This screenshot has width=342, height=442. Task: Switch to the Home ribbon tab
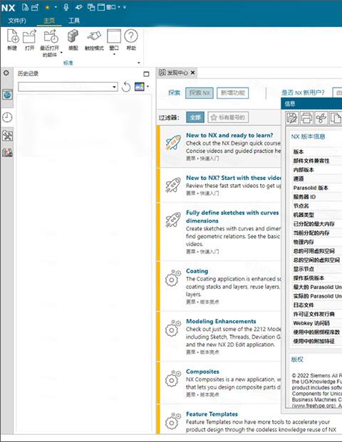[x=49, y=21]
